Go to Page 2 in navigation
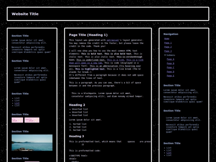Viewport: 216px width, 162px height. click(x=168, y=47)
